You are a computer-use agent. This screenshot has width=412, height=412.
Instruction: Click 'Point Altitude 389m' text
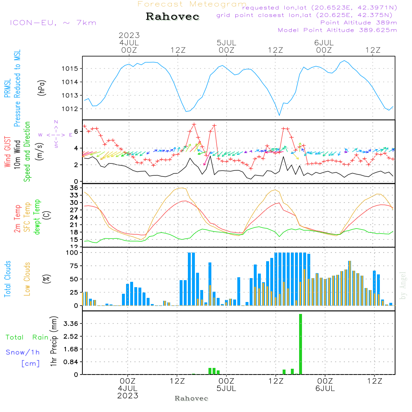[359, 23]
